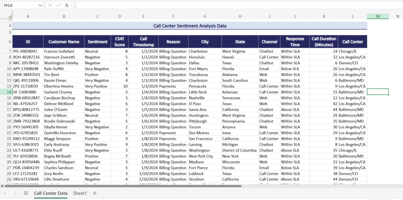403x200 pixels.
Task: Select column G header
Action: [x=205, y=16]
